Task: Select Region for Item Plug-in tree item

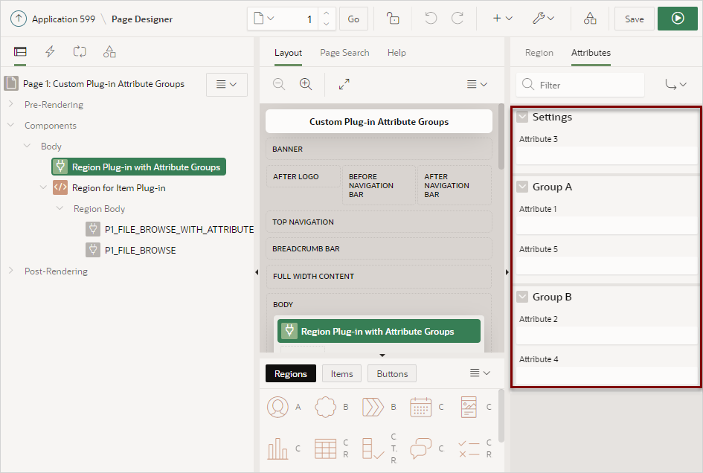Action: point(118,188)
